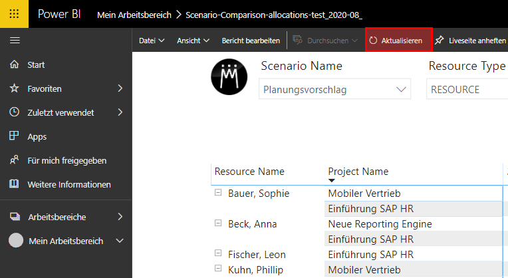This screenshot has height=278, width=508.
Task: Click the Aktualisieren label
Action: click(x=402, y=41)
